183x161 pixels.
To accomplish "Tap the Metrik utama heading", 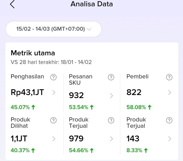I will click(33, 53).
